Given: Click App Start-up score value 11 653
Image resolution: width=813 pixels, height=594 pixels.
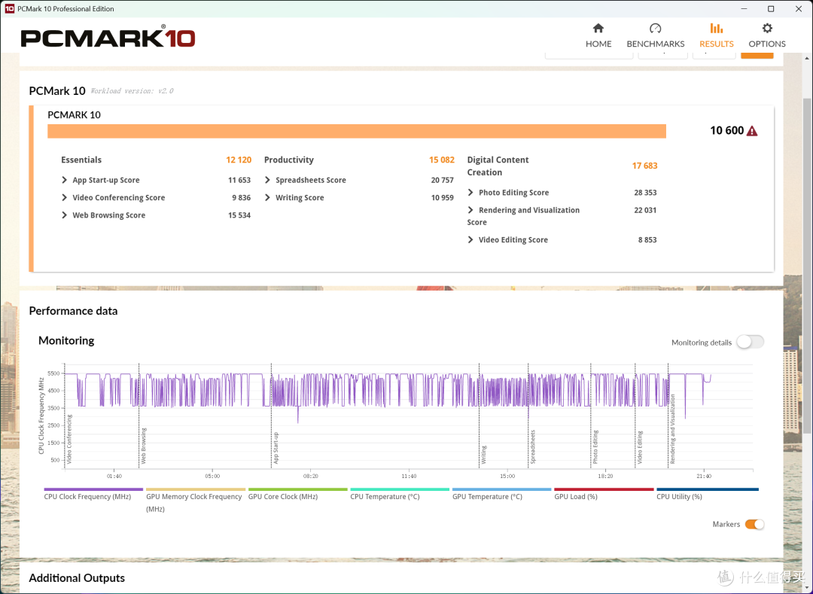Looking at the screenshot, I should 239,180.
